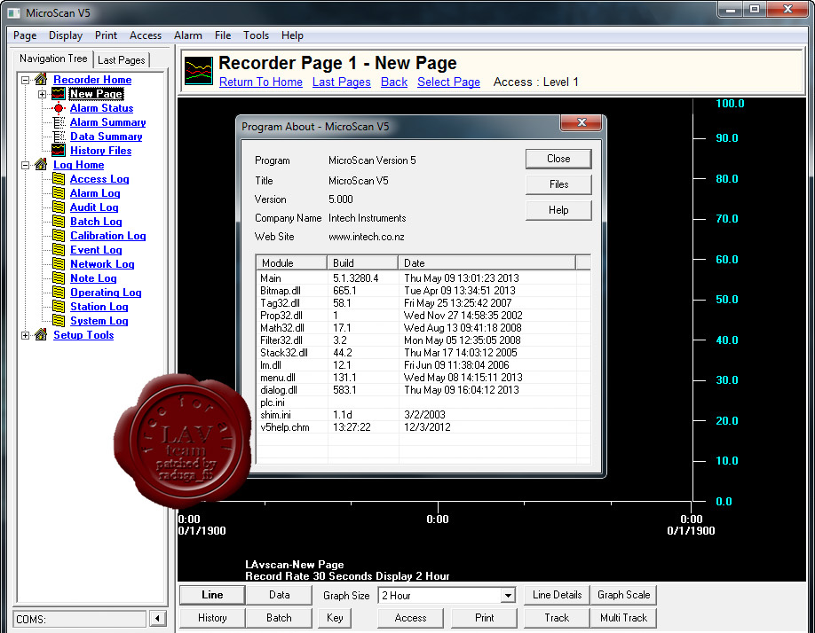Open the Graph Size dropdown

509,595
